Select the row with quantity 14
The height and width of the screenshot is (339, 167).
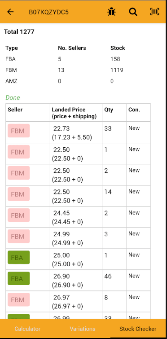pyautogui.click(x=78, y=196)
